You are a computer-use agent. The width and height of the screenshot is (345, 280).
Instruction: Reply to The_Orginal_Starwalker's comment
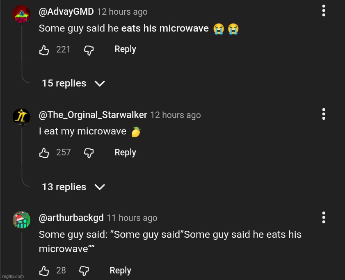pos(125,153)
